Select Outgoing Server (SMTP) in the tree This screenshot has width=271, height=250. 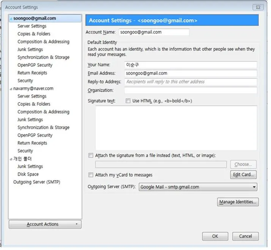(x=37, y=182)
